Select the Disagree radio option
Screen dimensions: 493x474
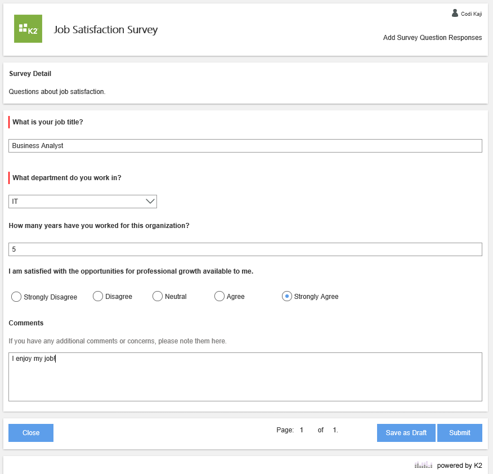click(98, 296)
